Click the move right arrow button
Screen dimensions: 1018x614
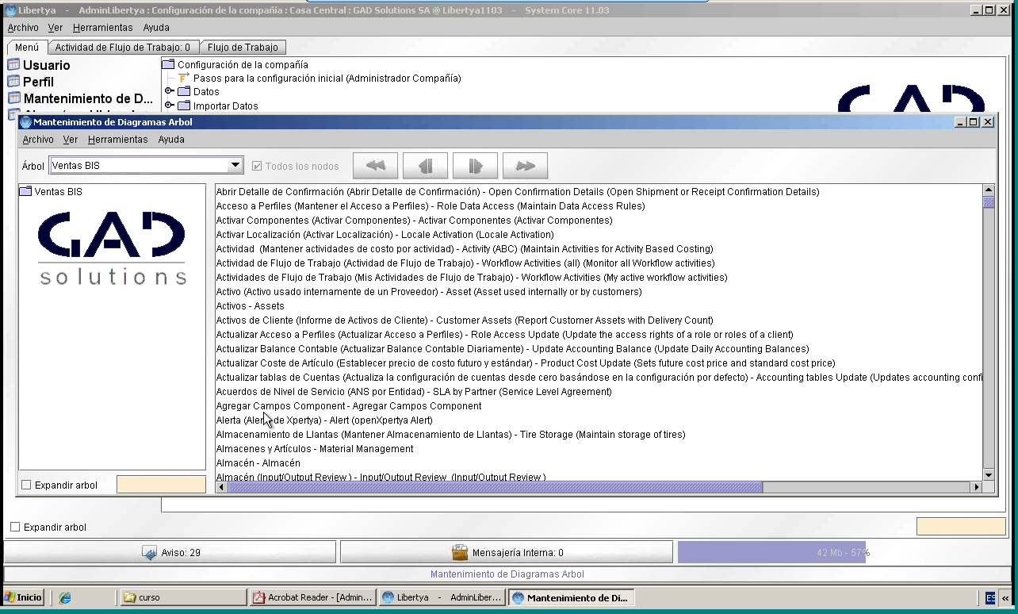tap(475, 166)
